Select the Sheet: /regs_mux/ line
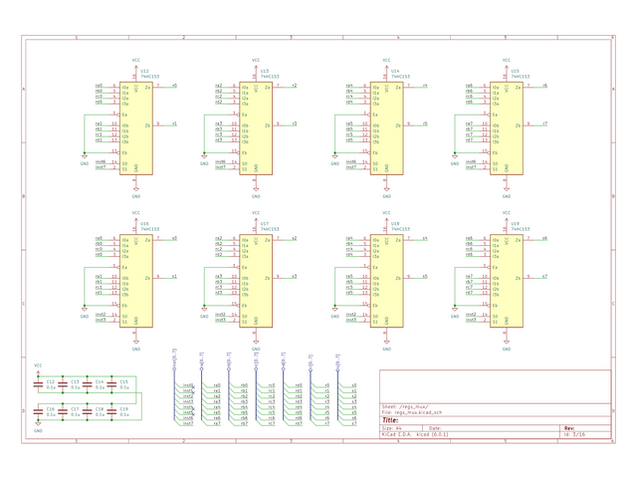 point(408,406)
